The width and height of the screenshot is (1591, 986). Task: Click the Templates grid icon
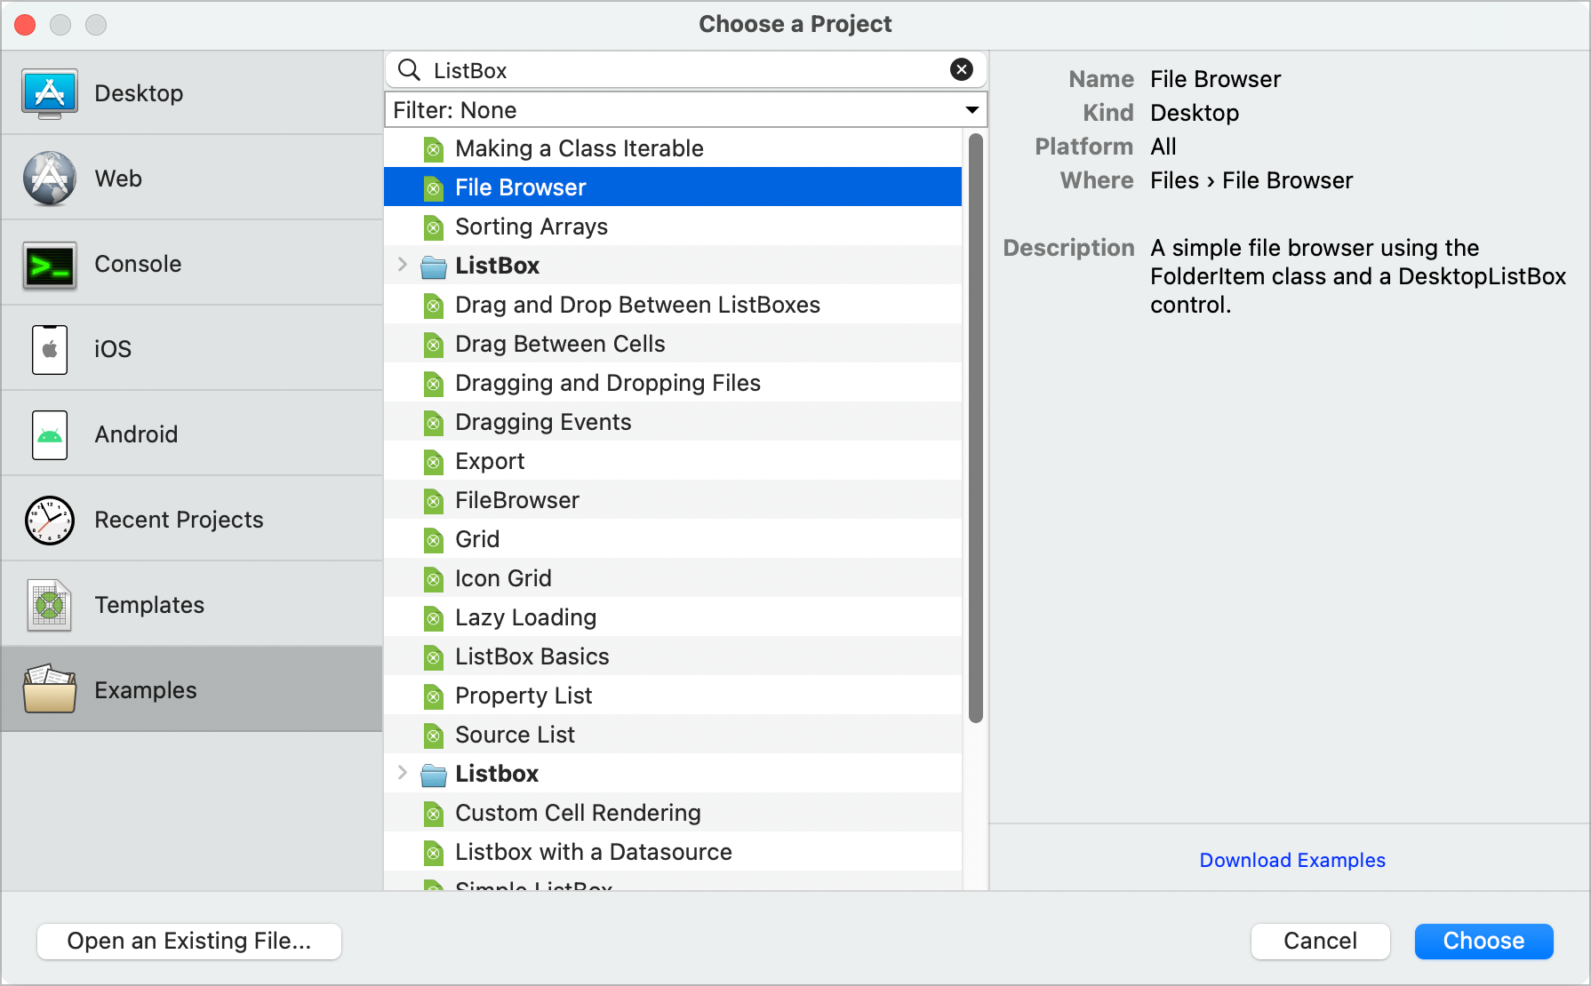click(x=50, y=604)
